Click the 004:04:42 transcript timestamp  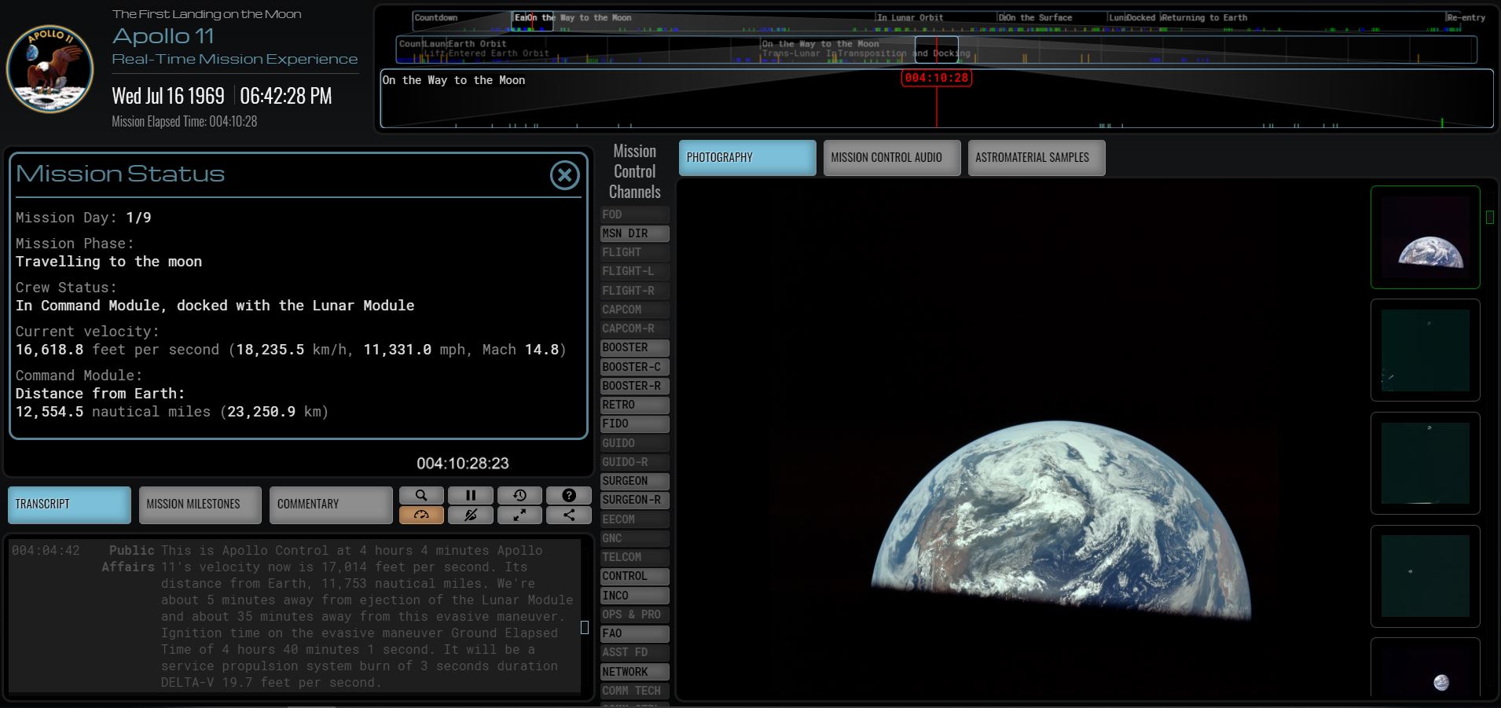(x=46, y=550)
